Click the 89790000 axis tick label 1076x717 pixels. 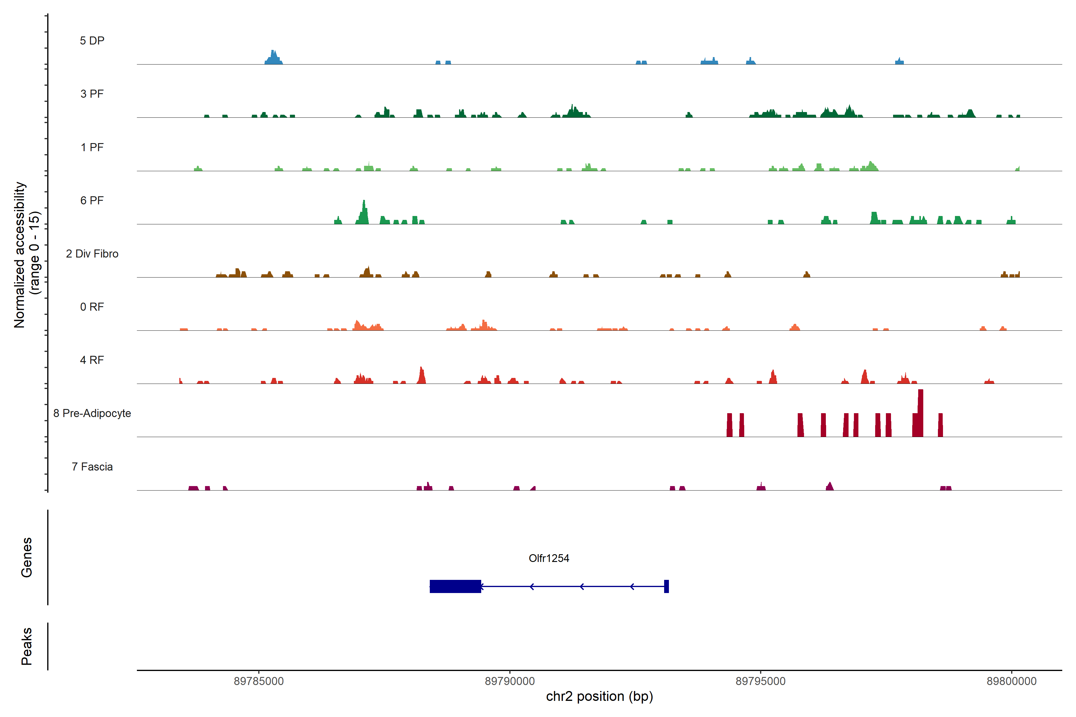[510, 681]
